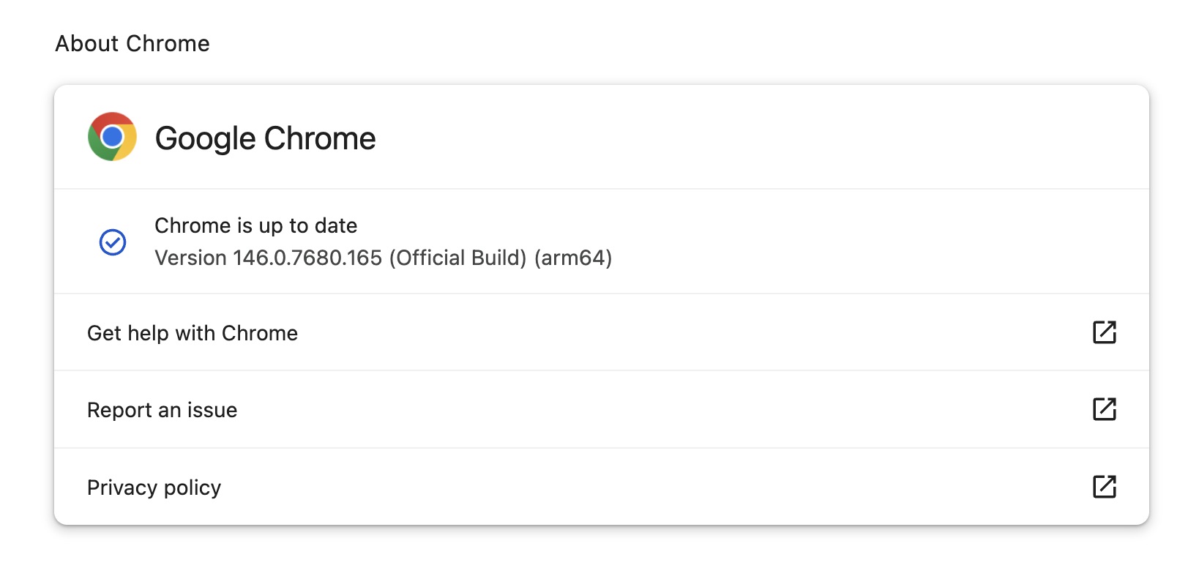Screen dimensions: 1199x568
Task: Select the Chrome is up to date status text
Action: pyautogui.click(x=255, y=225)
